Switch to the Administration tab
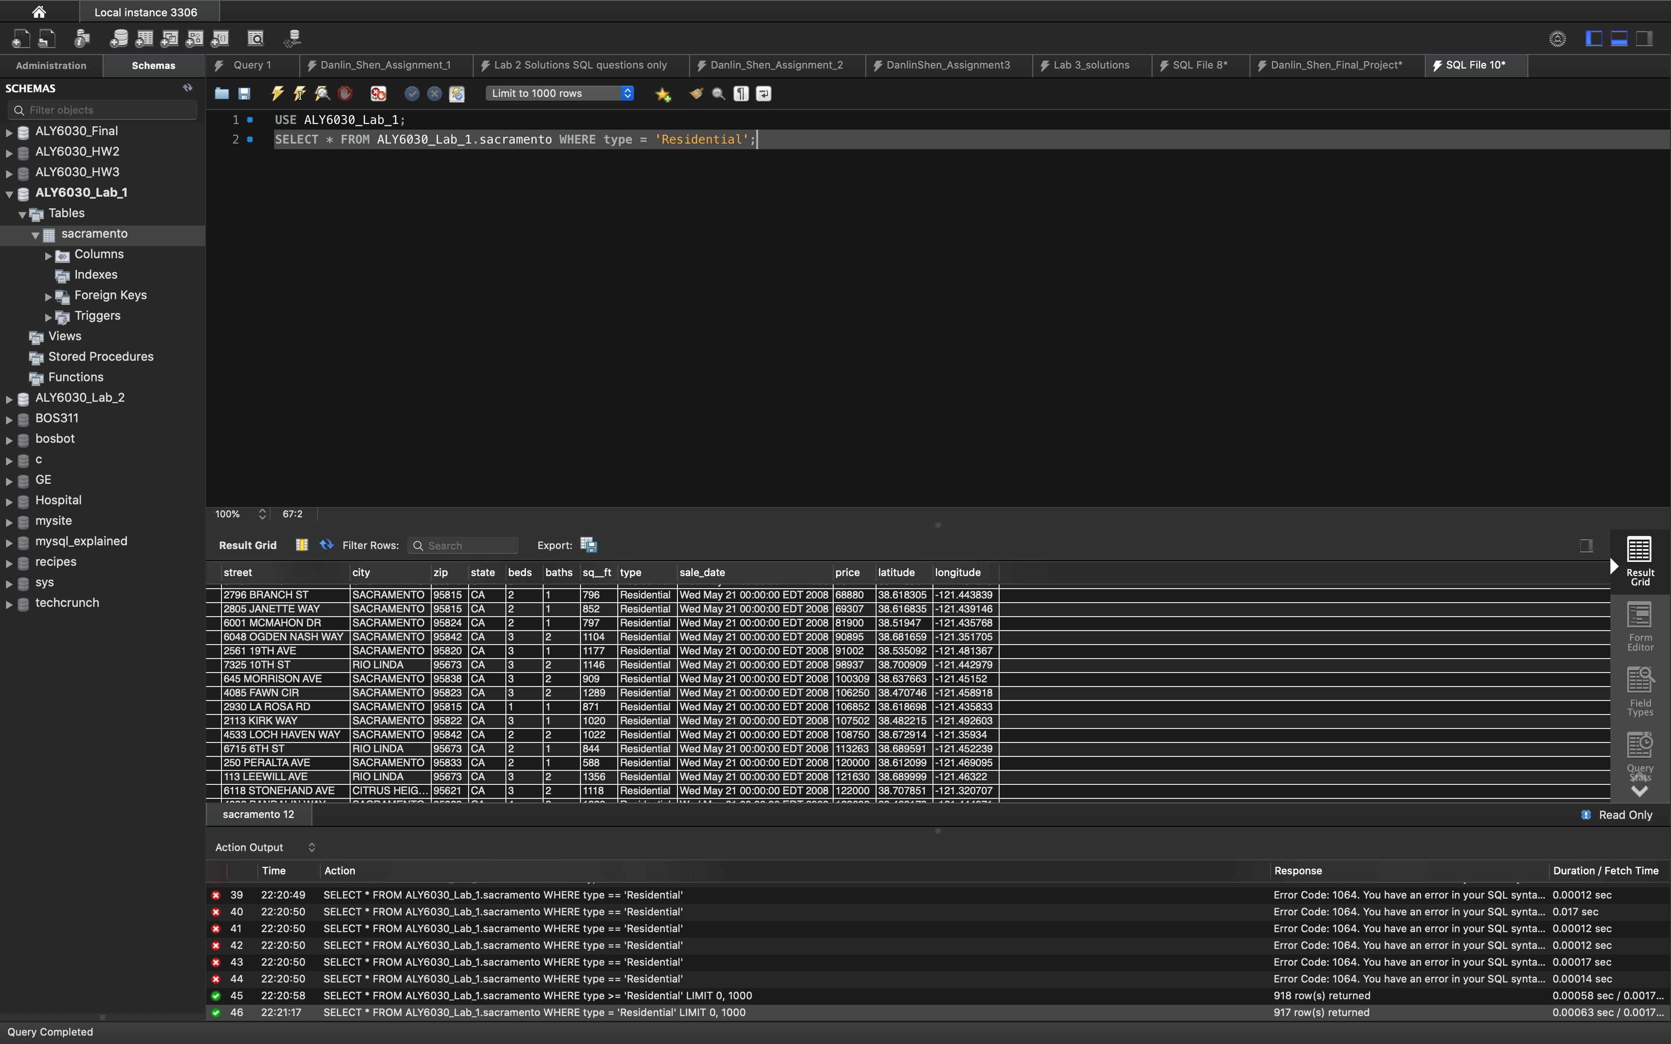The height and width of the screenshot is (1044, 1671). 51,66
